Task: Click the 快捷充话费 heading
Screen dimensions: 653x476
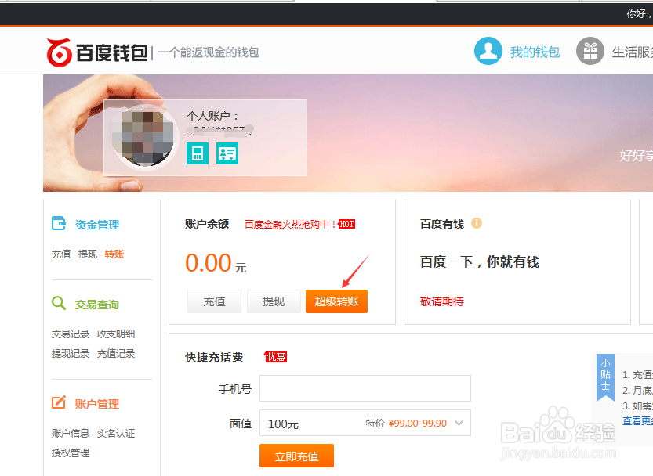Action: tap(214, 357)
